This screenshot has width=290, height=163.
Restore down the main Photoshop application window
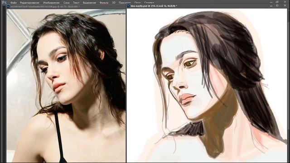277,2
